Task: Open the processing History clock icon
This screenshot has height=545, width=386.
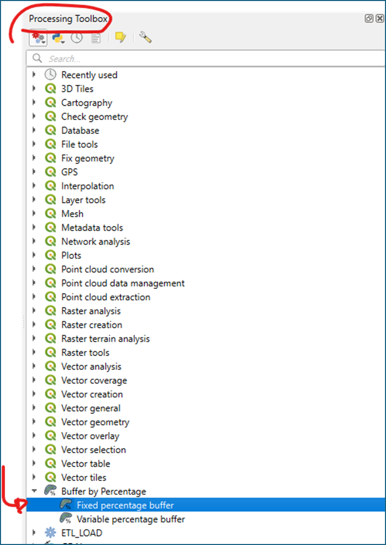Action: [x=77, y=38]
